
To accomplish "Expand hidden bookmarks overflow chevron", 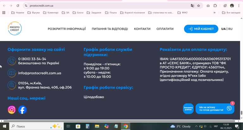I will click(215, 13).
